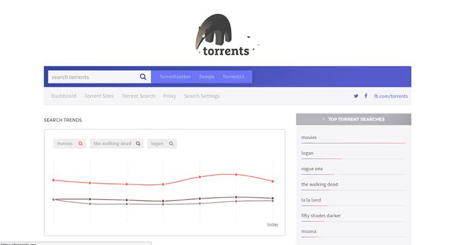The width and height of the screenshot is (456, 245).
Task: Click the logan trend tag
Action: tap(162, 144)
